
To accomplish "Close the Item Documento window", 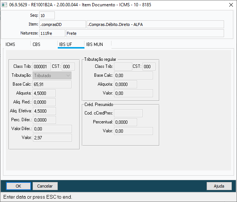I will (231, 5).
